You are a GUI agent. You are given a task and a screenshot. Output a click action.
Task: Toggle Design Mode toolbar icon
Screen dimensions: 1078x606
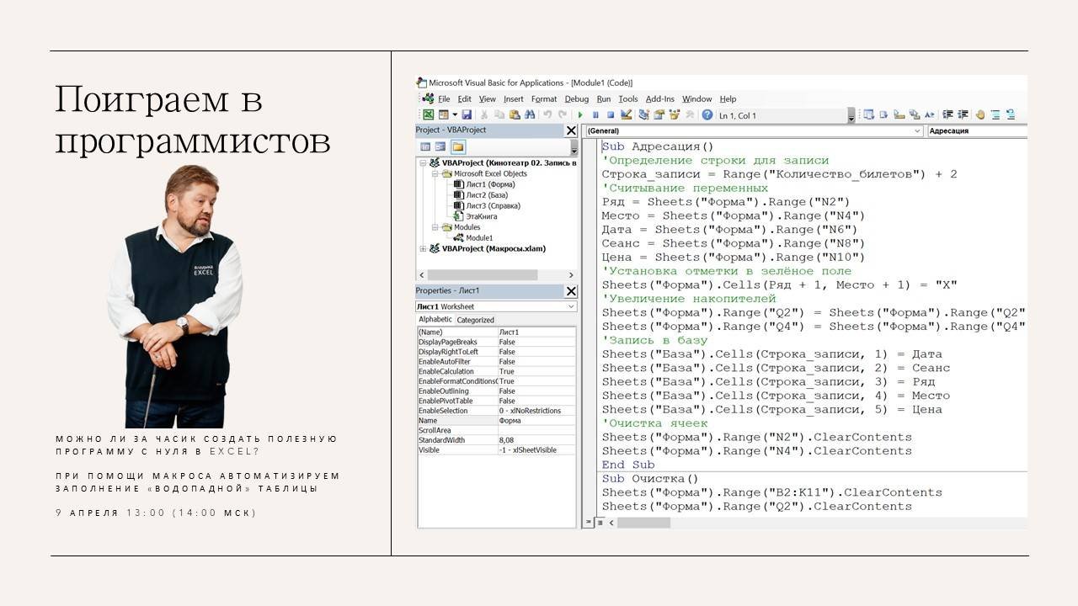pyautogui.click(x=626, y=115)
